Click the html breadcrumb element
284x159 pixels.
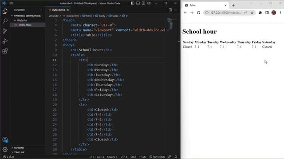[87, 16]
